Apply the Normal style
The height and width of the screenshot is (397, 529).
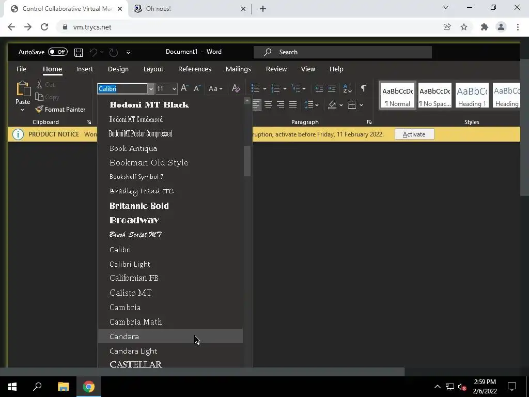[x=397, y=95]
